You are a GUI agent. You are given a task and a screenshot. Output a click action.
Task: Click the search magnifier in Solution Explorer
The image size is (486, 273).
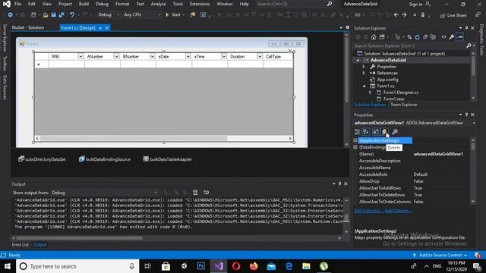click(x=469, y=45)
